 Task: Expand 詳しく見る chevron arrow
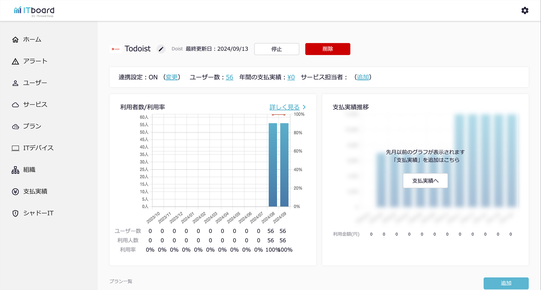(304, 107)
